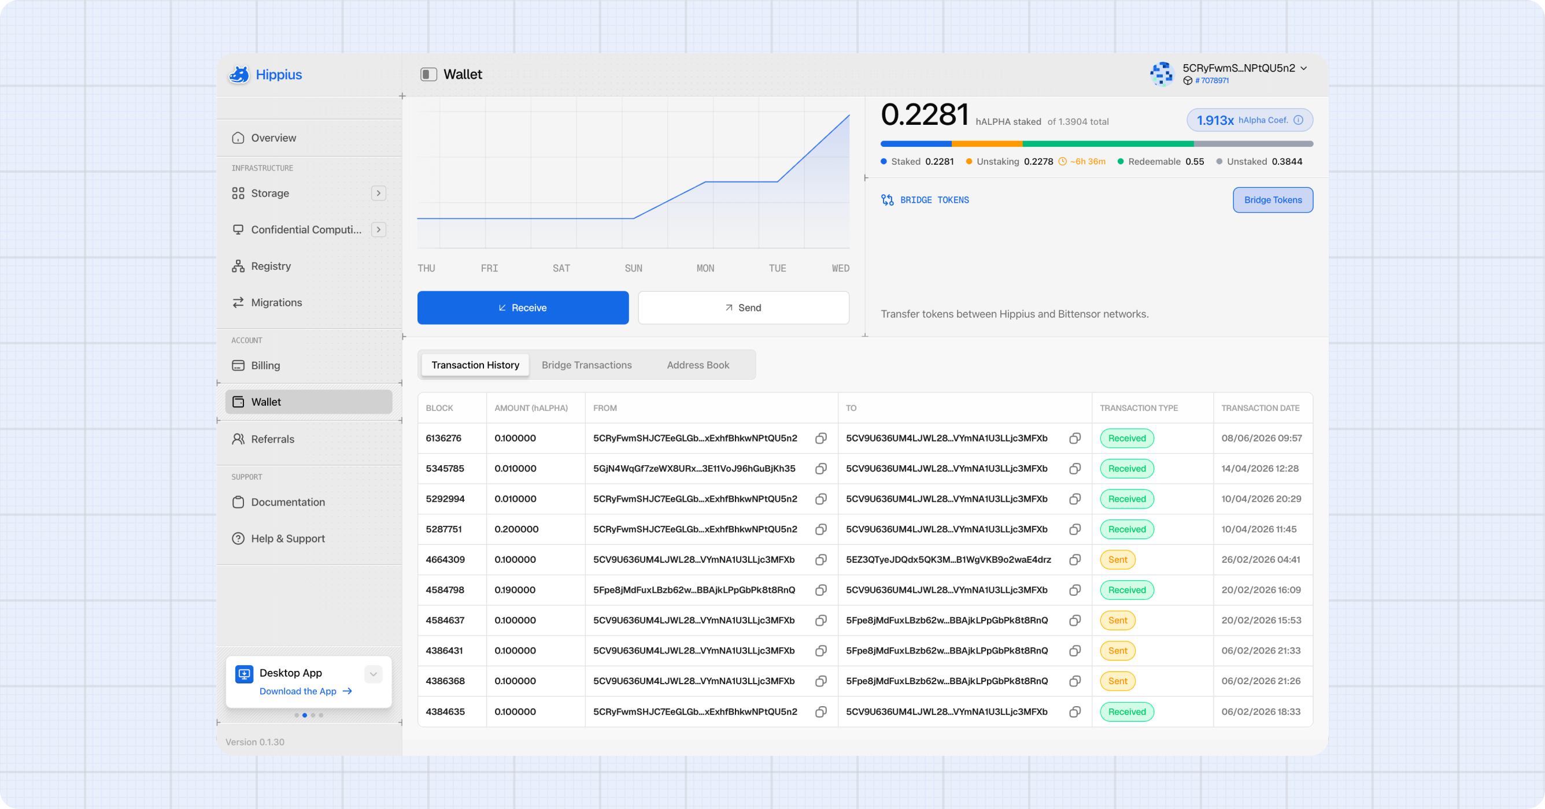The height and width of the screenshot is (809, 1545).
Task: Copy the To address in block 4386368 row
Action: point(1075,681)
